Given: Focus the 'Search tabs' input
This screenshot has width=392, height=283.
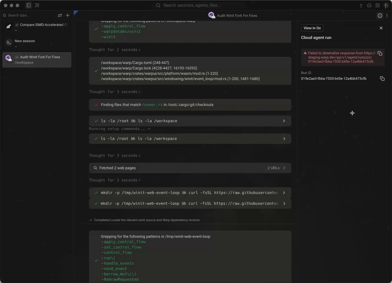Looking at the screenshot, I should (29, 15).
